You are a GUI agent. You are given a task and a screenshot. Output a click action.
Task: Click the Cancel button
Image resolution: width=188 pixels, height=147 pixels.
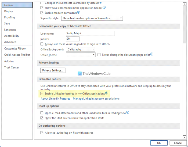(178, 143)
